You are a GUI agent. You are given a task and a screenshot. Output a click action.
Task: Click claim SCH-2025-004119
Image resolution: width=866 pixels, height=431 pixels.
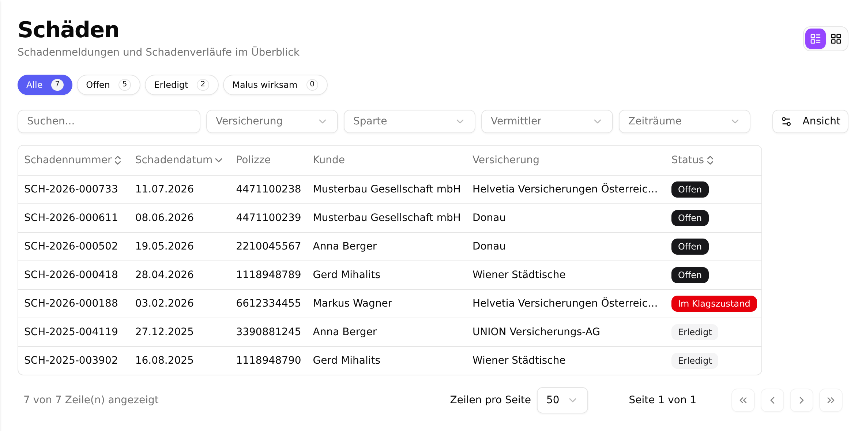[71, 332]
